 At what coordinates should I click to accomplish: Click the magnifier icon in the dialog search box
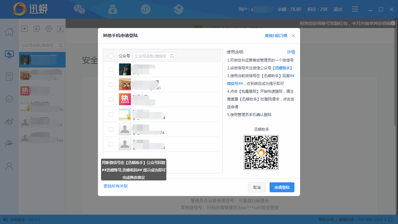[172, 56]
